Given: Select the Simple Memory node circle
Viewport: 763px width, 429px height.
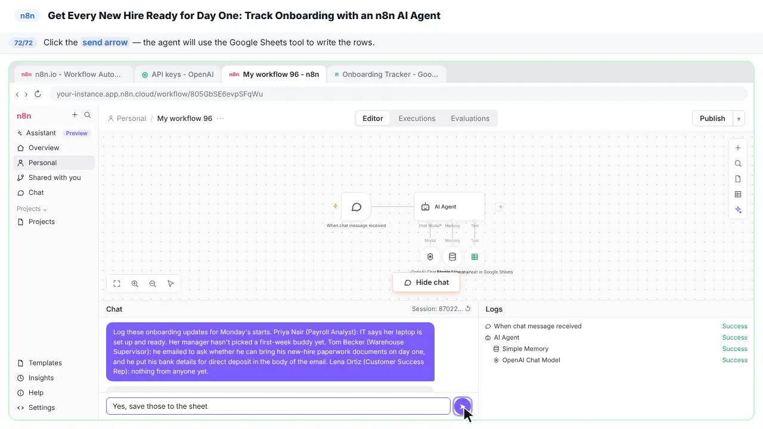Looking at the screenshot, I should 452,257.
